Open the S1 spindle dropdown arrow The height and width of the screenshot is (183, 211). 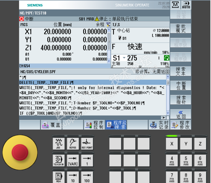[x=124, y=58]
